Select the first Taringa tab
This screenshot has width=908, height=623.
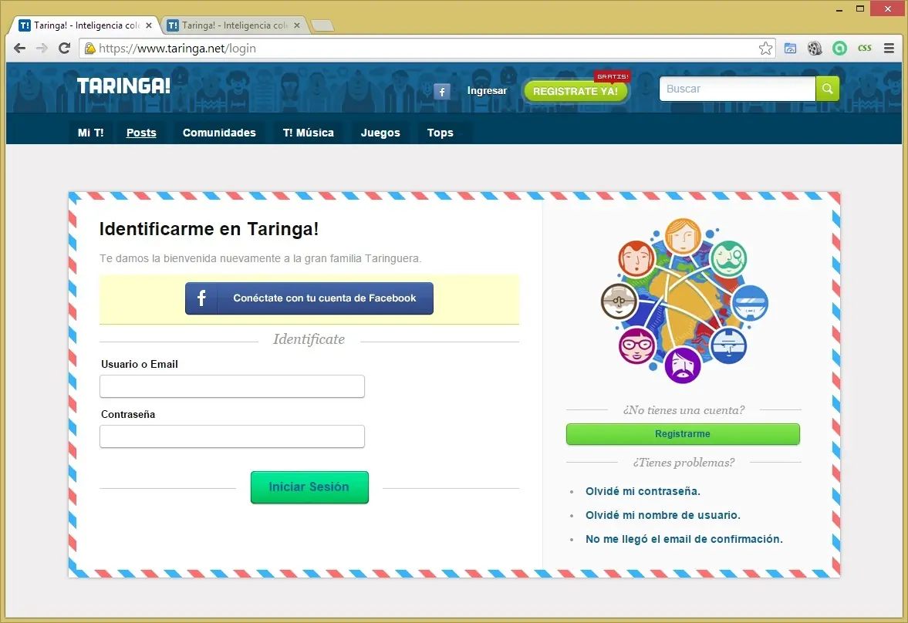tap(86, 25)
